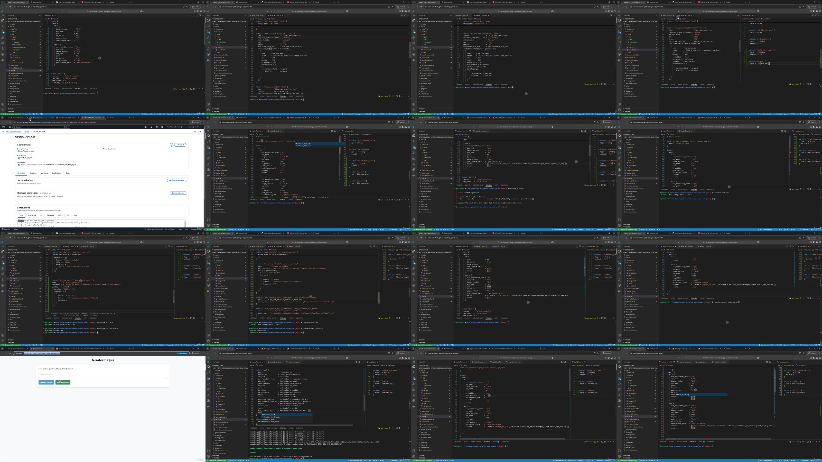Click Edit permissions button

coord(178,193)
